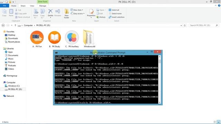Choose Paste shortcut in Clipboard group

[x=22, y=17]
